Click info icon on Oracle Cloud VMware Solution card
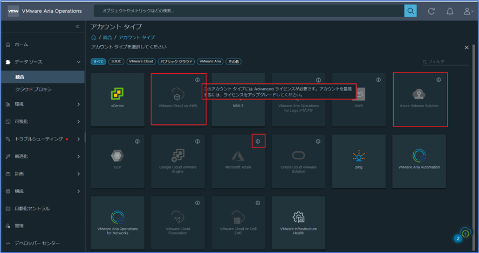479x253 pixels. (318, 142)
